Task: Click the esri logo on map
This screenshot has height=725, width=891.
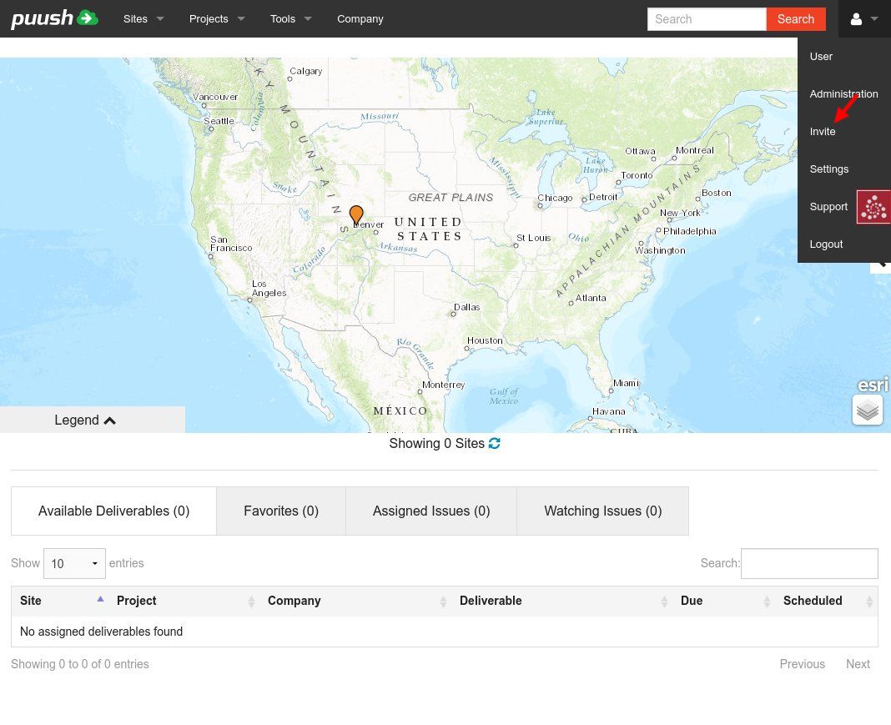Action: click(873, 385)
